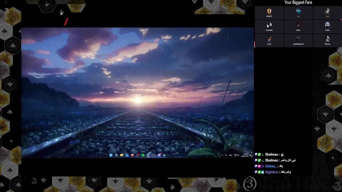Open Discord from the taskbar
Image resolution: width=342 pixels, height=192 pixels.
coord(159,155)
